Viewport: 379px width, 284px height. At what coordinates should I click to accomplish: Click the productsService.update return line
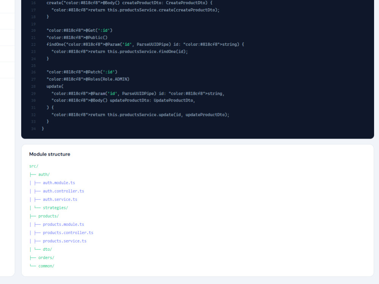[x=141, y=115]
